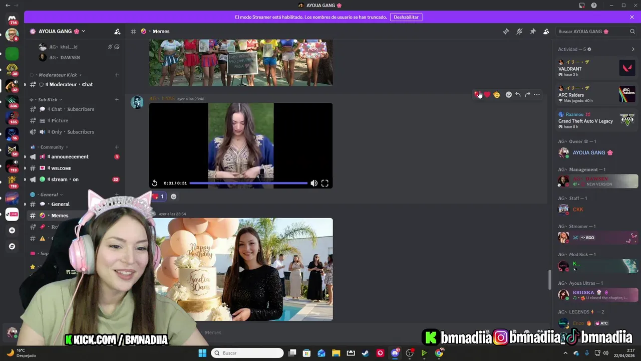Open the TikTok LIVE server icon
Image resolution: width=641 pixels, height=361 pixels.
click(12, 214)
